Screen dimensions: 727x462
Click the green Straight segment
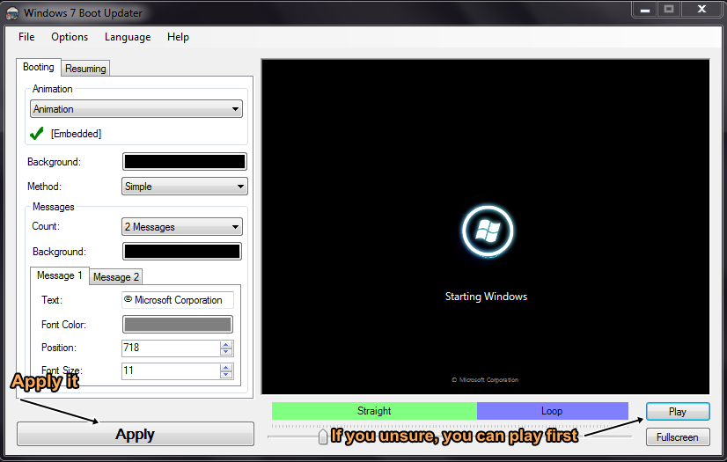pos(374,411)
